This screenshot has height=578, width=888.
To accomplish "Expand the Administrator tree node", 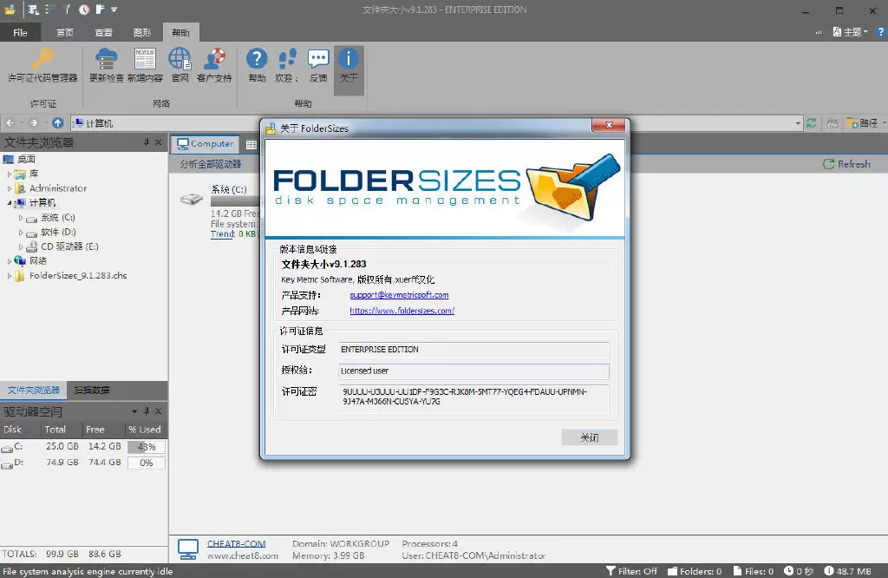I will 9,188.
